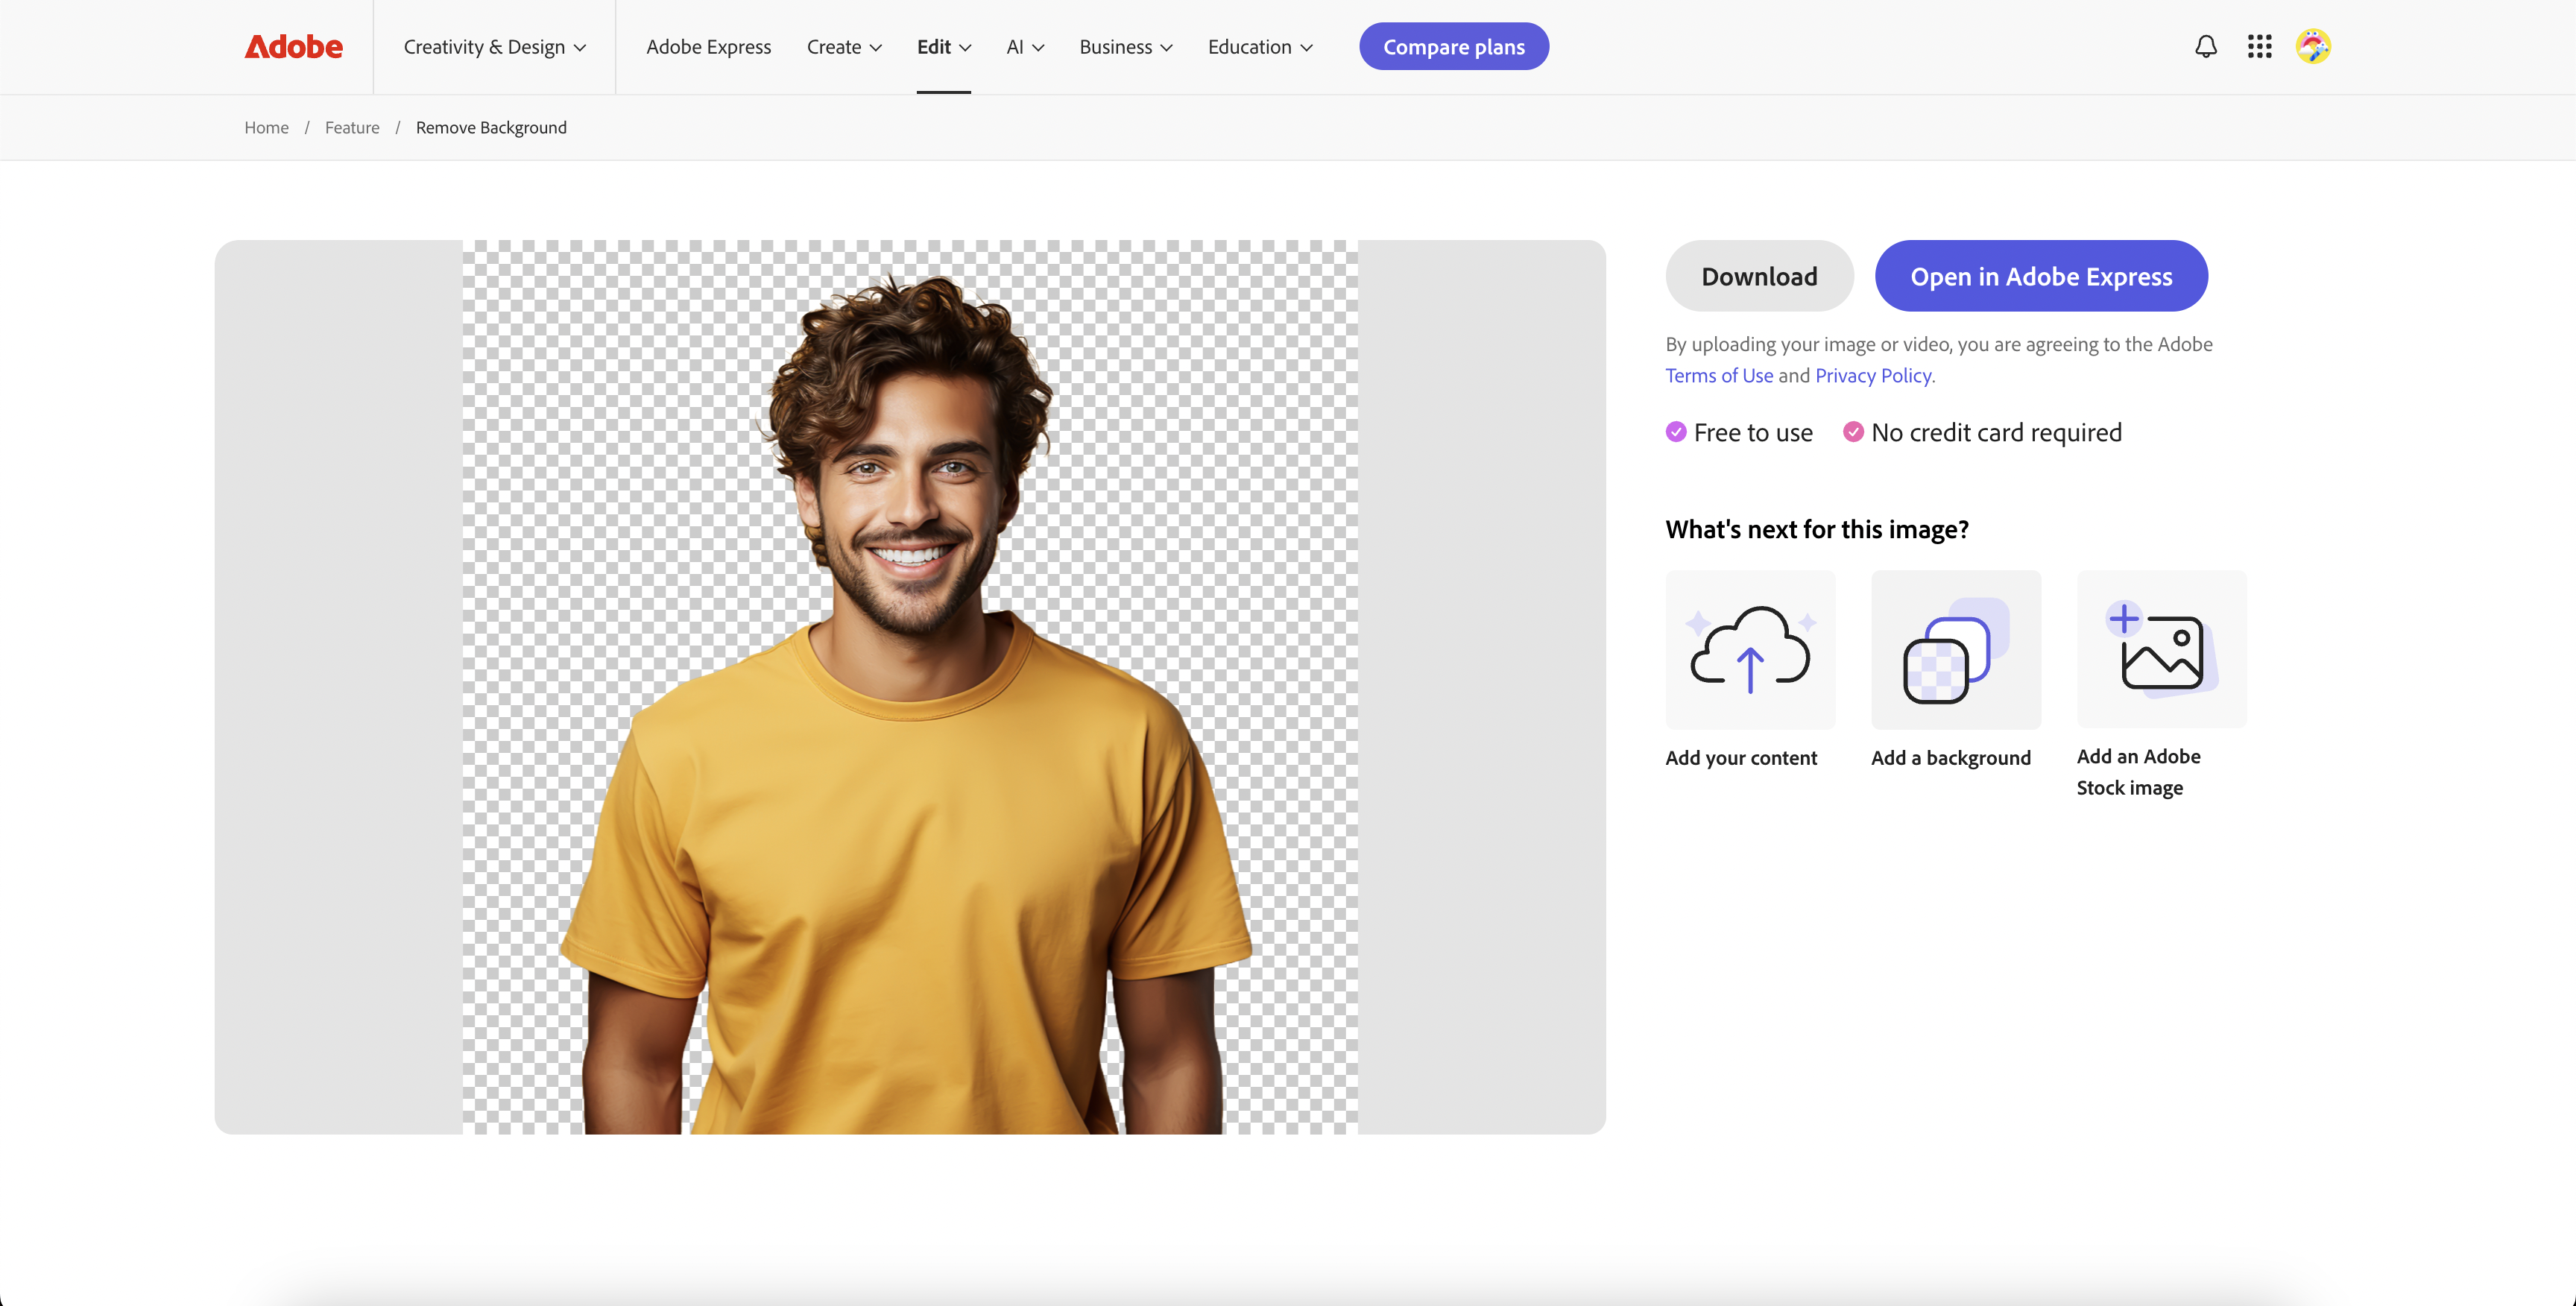Open the Education dropdown
The width and height of the screenshot is (2576, 1306).
tap(1259, 47)
